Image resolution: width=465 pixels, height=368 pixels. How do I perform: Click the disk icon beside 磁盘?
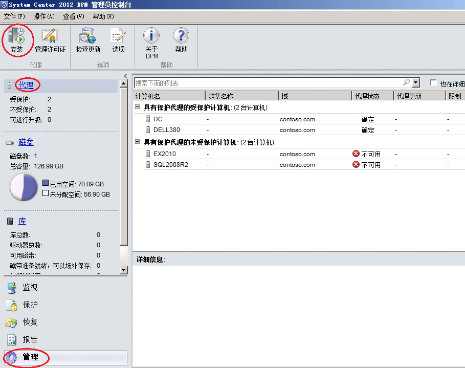tap(10, 143)
